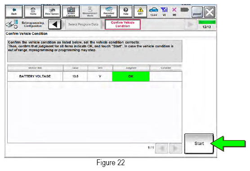Click the instruction text box
Image resolution: width=250 pixels, height=171 pixels.
click(95, 51)
